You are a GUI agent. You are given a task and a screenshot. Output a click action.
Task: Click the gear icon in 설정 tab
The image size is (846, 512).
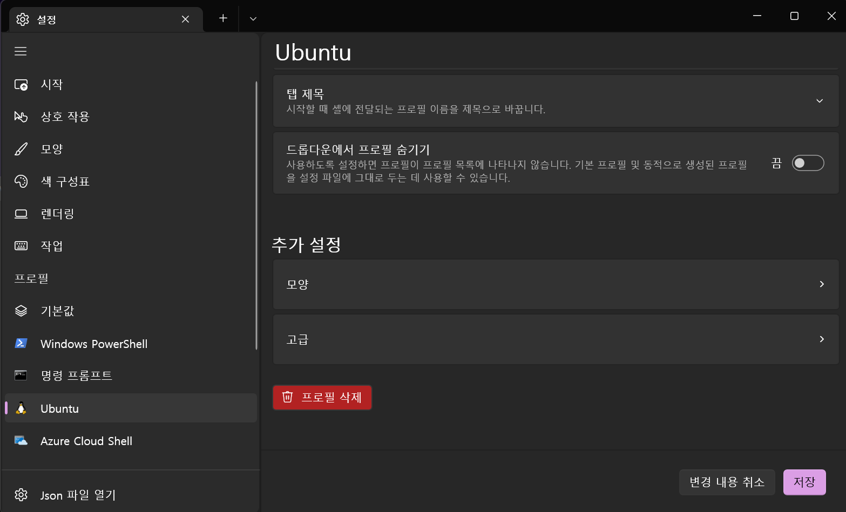[23, 19]
